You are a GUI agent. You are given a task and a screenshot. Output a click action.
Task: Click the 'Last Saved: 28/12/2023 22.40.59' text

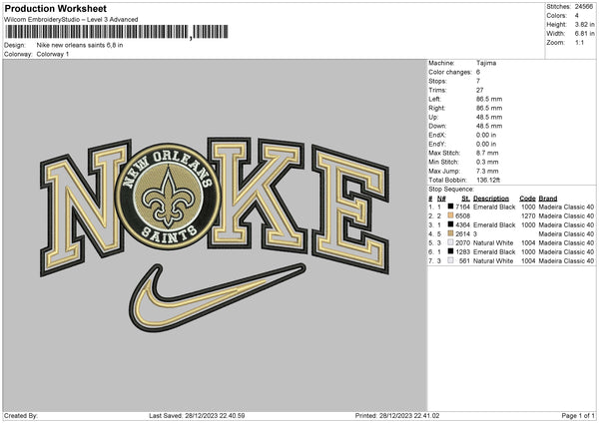click(197, 415)
